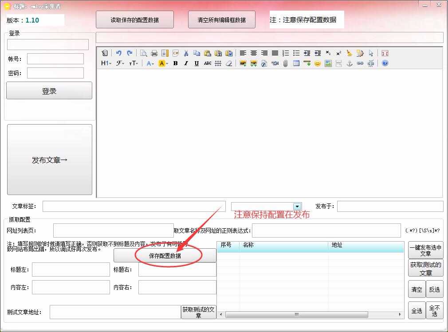This screenshot has height=332, width=448.
Task: Toggle HTML source view in editor
Action: click(105, 53)
